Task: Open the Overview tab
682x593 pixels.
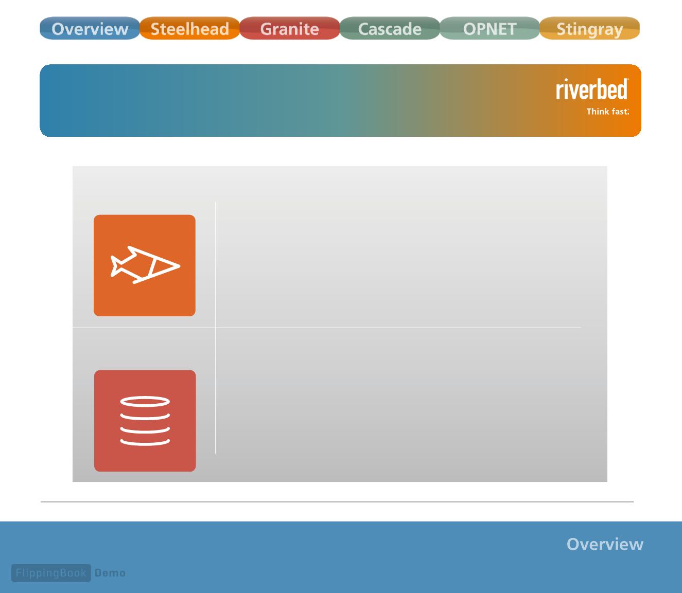Action: click(x=90, y=28)
